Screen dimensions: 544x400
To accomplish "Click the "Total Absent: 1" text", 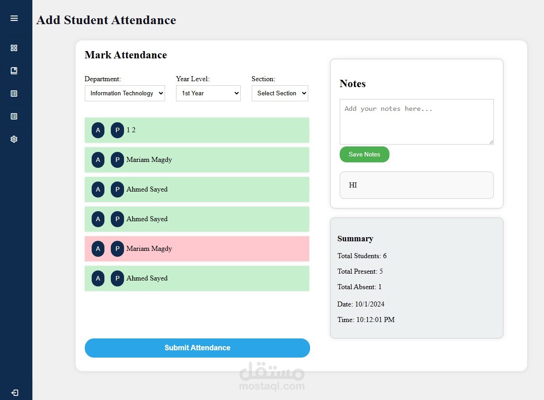I will click(359, 287).
